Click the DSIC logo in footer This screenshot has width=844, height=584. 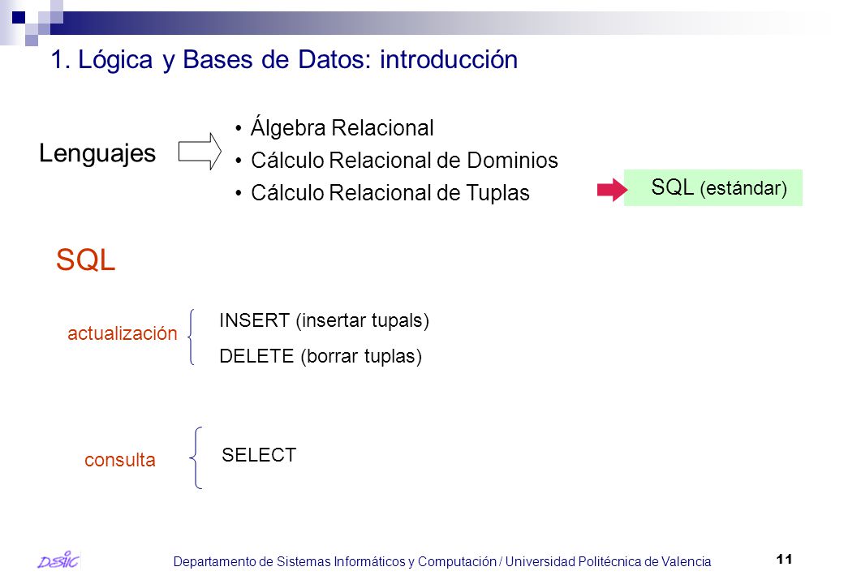click(x=58, y=560)
